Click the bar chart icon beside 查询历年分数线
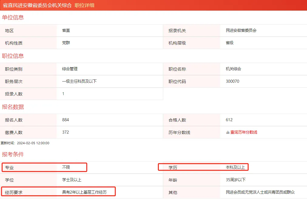Screen dimensions: 307x200 coord(228,132)
